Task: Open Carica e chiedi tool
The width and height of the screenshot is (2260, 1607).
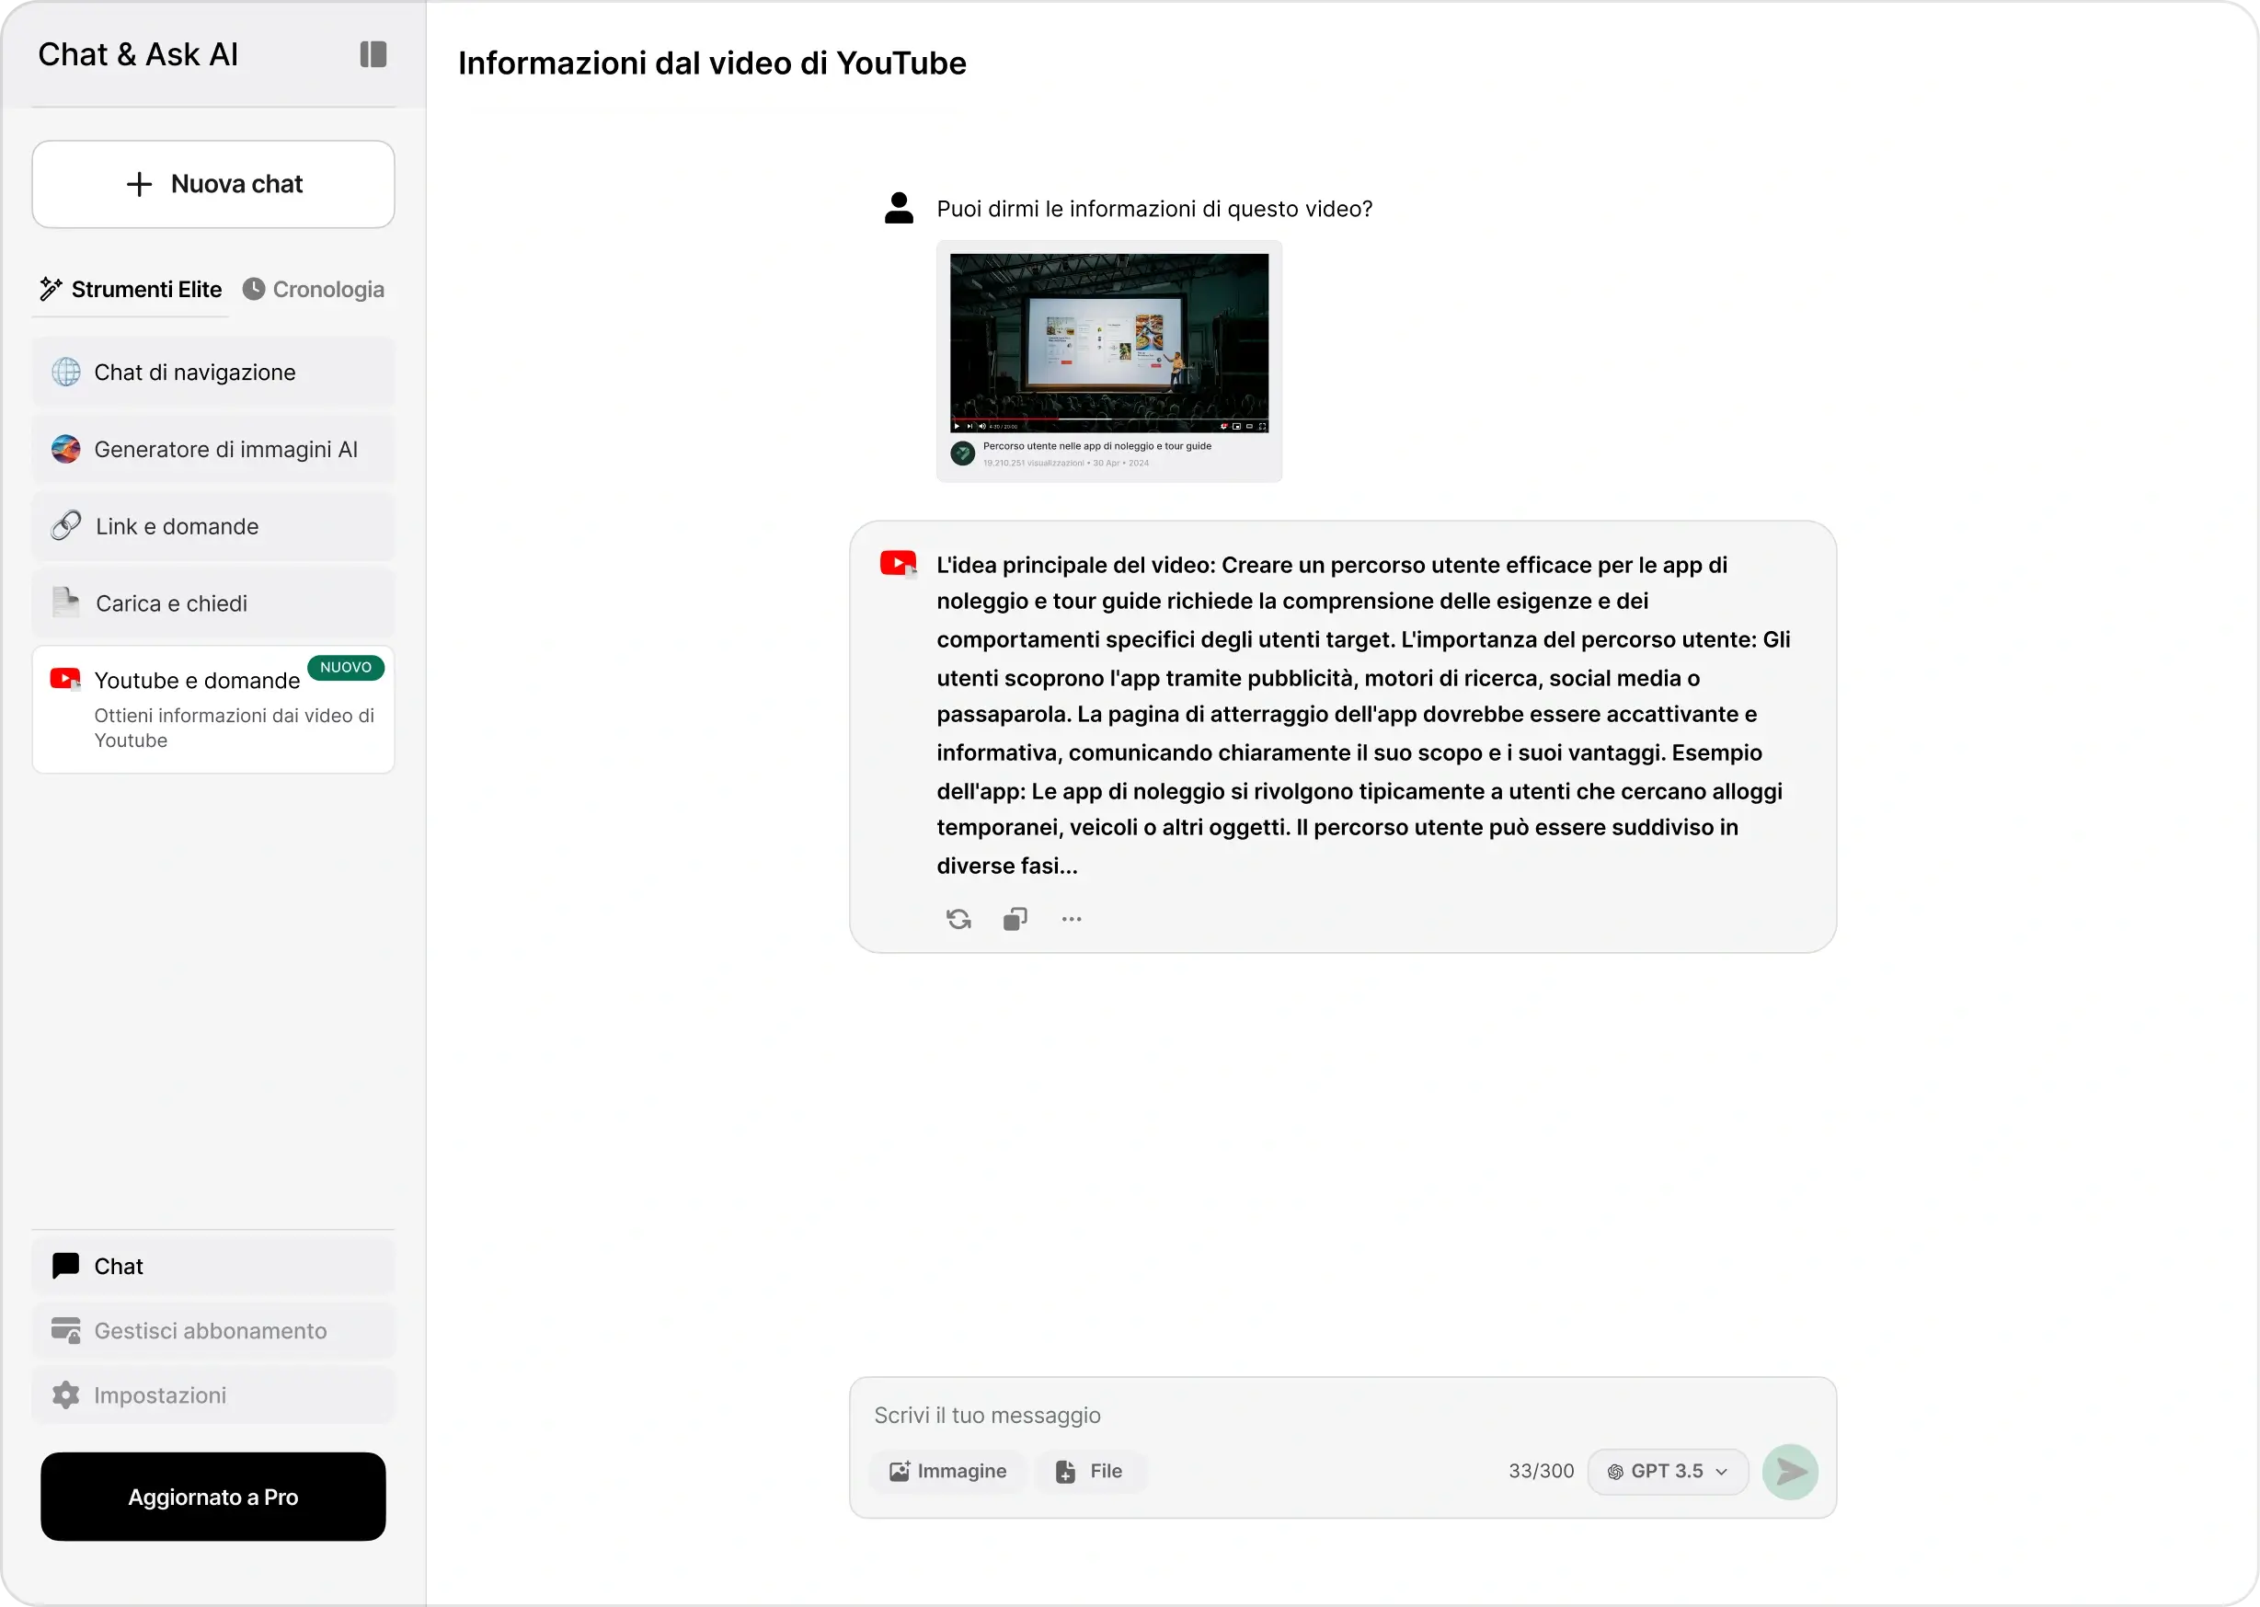Action: pyautogui.click(x=213, y=603)
